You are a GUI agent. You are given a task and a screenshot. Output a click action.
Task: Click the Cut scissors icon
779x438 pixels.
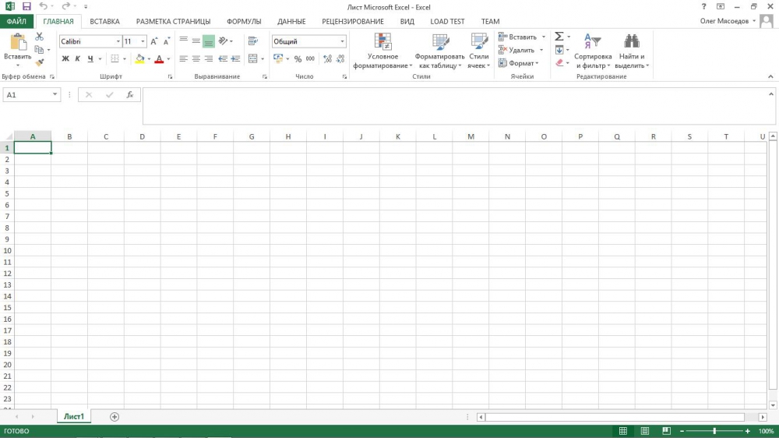tap(40, 37)
